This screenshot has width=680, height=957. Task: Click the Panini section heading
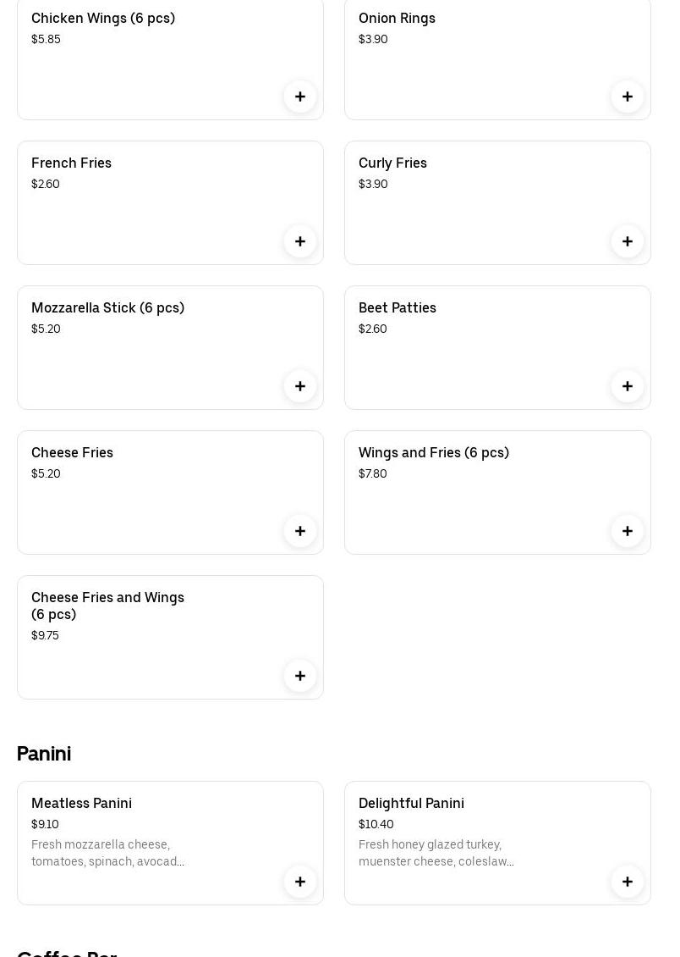coord(44,754)
